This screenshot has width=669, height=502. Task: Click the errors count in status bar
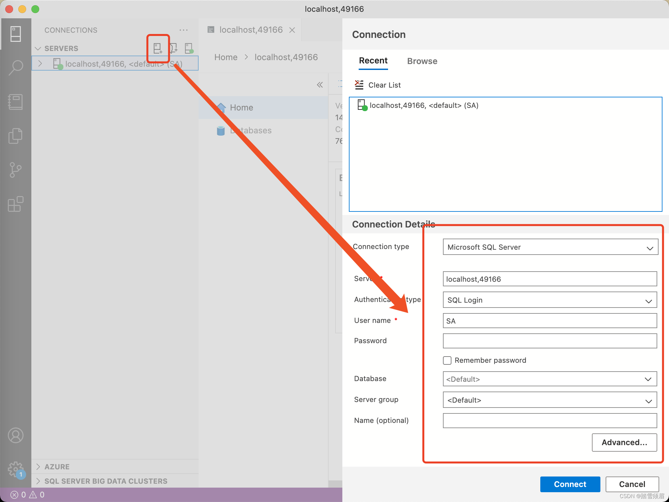18,495
